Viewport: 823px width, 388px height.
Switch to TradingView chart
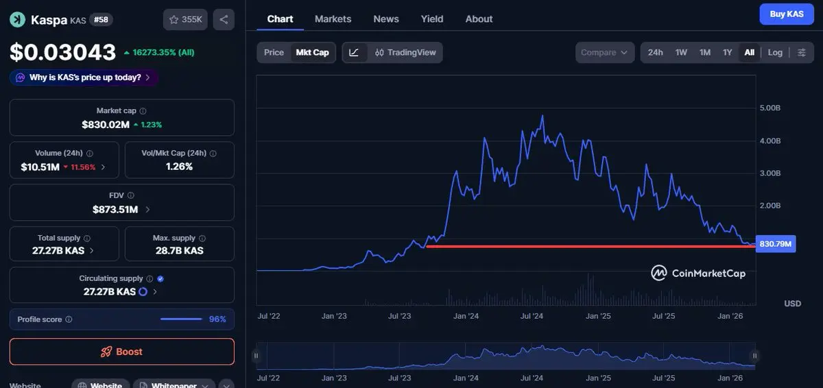pos(405,52)
